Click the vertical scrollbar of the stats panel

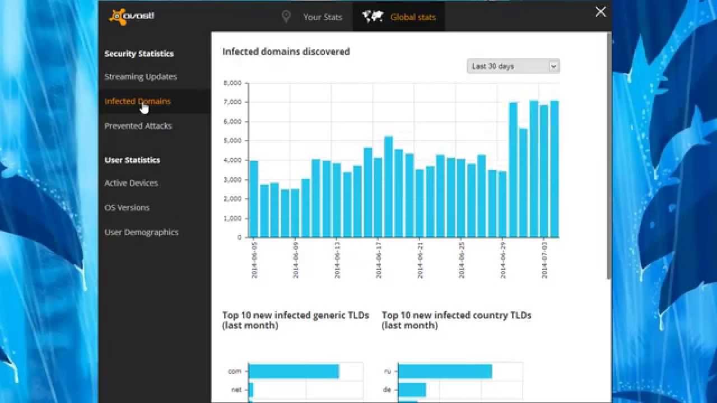[x=609, y=157]
